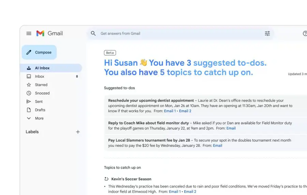Image resolution: width=307 pixels, height=195 pixels.
Task: Click the help question mark icon
Action: click(x=305, y=34)
